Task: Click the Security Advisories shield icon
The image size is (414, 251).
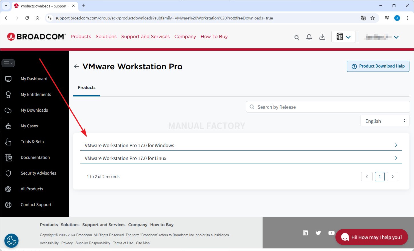Action: click(x=8, y=173)
